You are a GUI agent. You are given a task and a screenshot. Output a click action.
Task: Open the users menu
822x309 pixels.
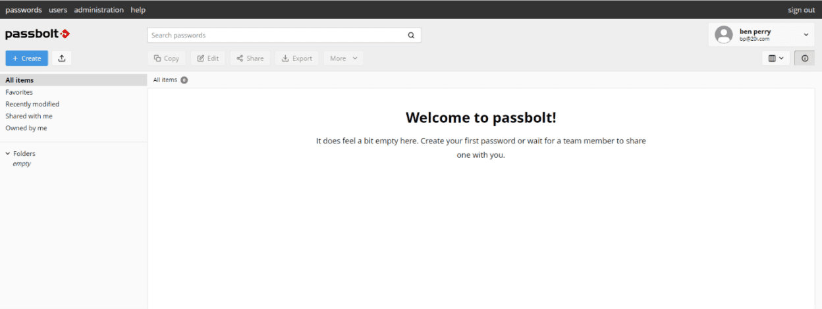click(58, 10)
